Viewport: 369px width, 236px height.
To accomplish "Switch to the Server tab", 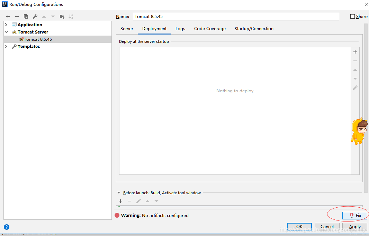I will [127, 29].
